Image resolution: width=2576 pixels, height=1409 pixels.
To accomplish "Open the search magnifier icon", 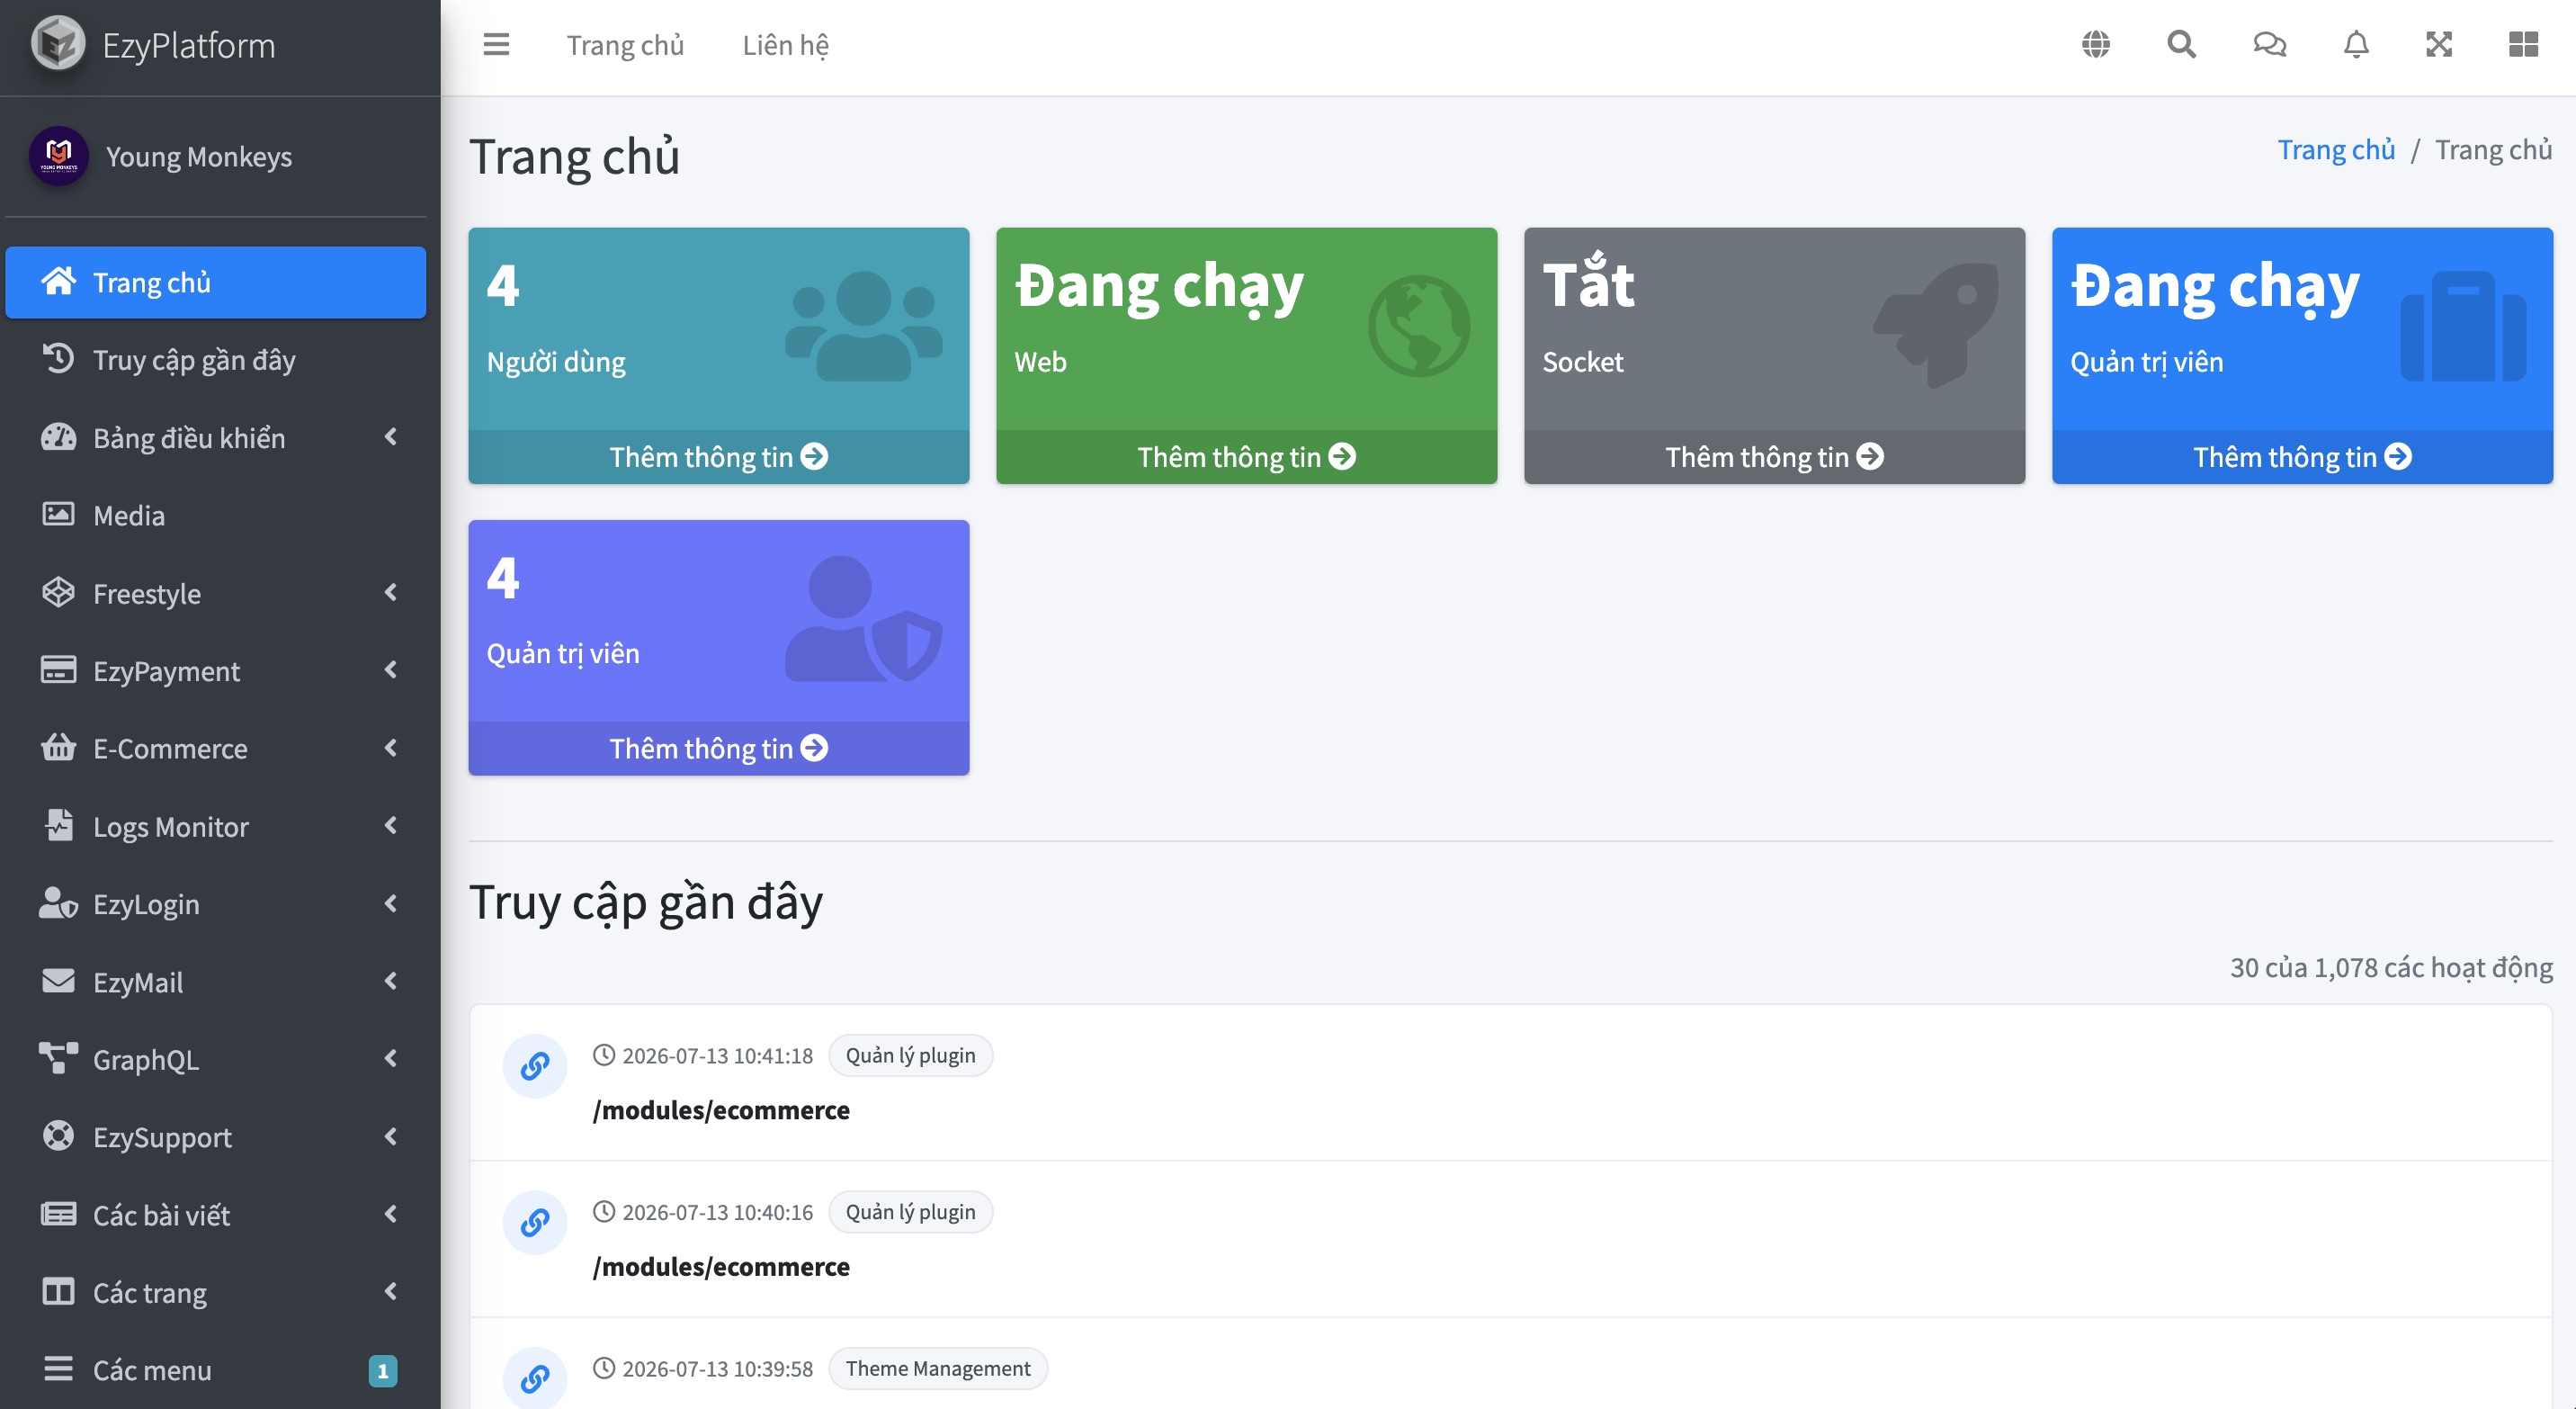I will point(2181,45).
